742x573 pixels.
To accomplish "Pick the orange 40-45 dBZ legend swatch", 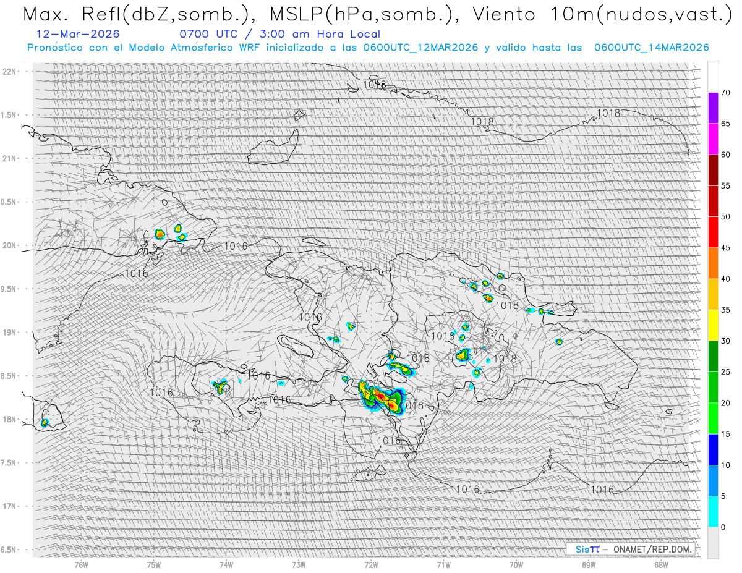I will pos(713,263).
